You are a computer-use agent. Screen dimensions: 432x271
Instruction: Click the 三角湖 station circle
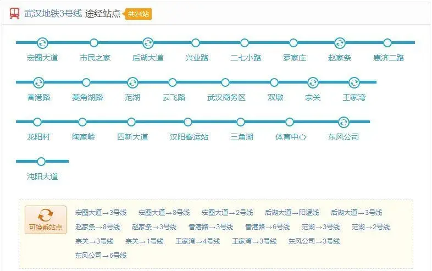click(241, 122)
